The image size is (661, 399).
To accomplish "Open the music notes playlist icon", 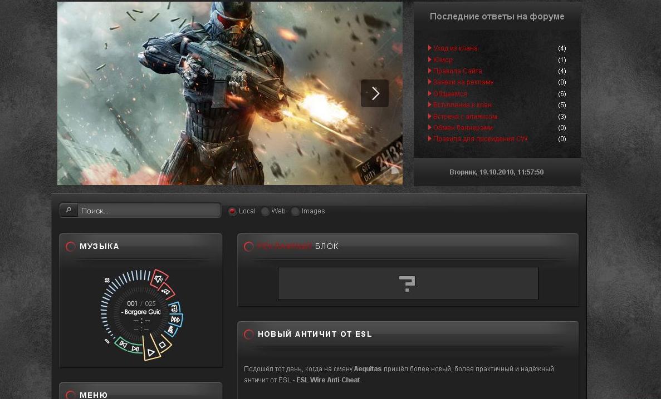I will pos(166,291).
